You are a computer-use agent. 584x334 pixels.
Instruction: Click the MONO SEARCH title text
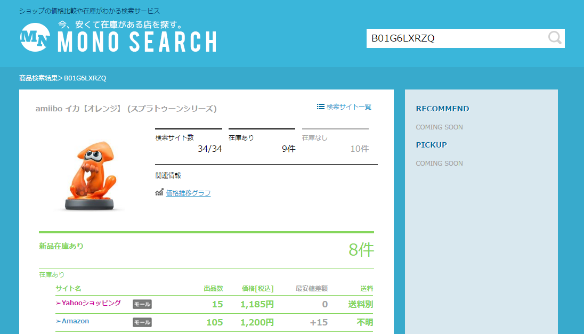tap(137, 42)
